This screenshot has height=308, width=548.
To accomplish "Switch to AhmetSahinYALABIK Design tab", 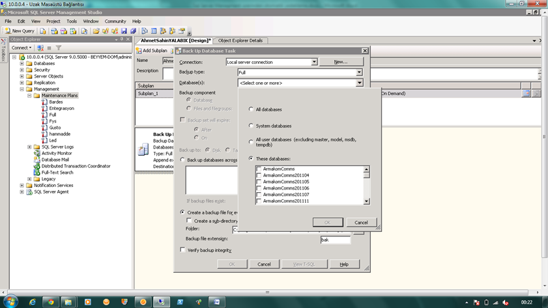I will (175, 40).
